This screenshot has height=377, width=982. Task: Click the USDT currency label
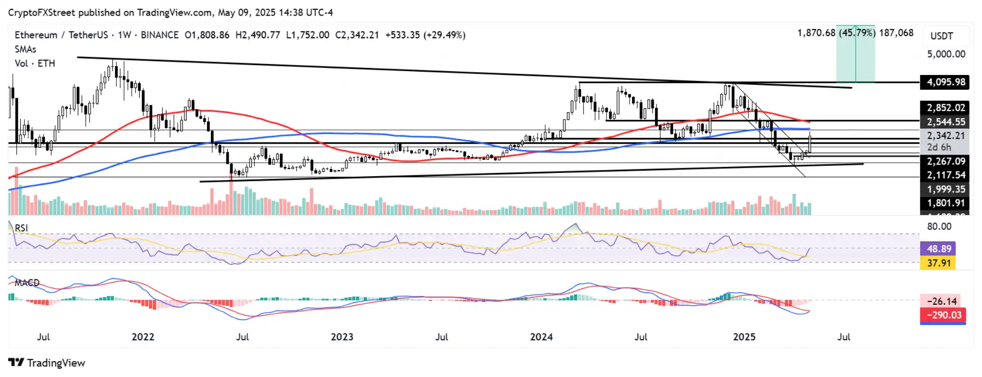tap(941, 36)
